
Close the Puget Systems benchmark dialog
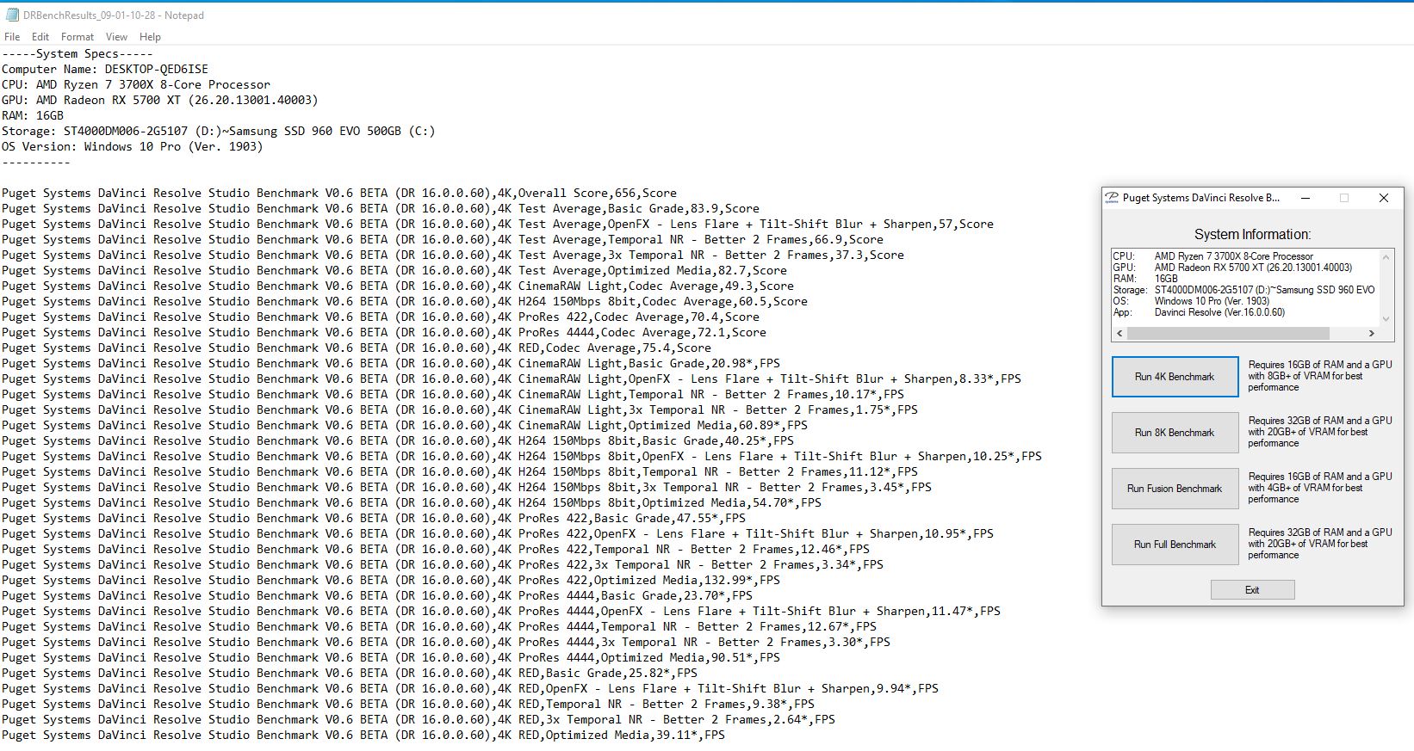(x=1383, y=198)
